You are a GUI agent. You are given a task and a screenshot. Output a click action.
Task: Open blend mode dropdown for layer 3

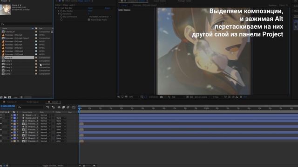click(45, 121)
